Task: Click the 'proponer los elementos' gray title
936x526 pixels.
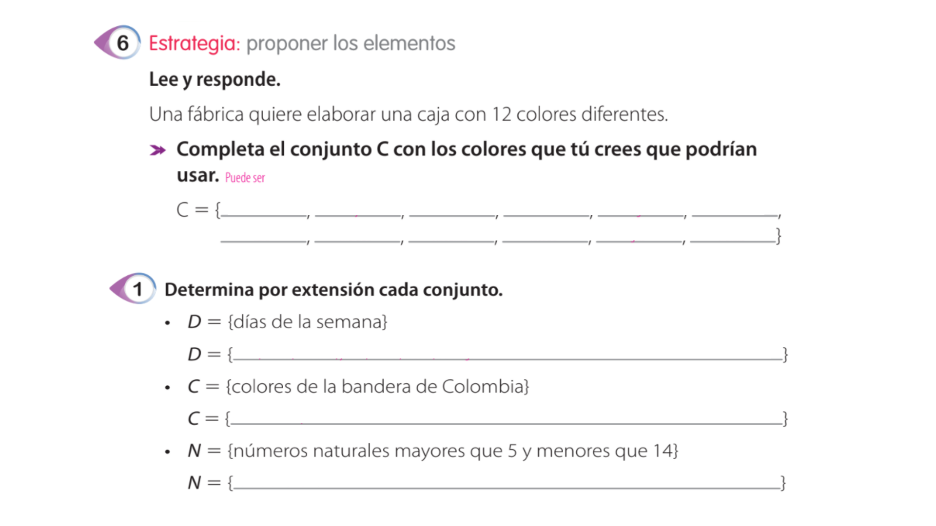Action: (351, 43)
